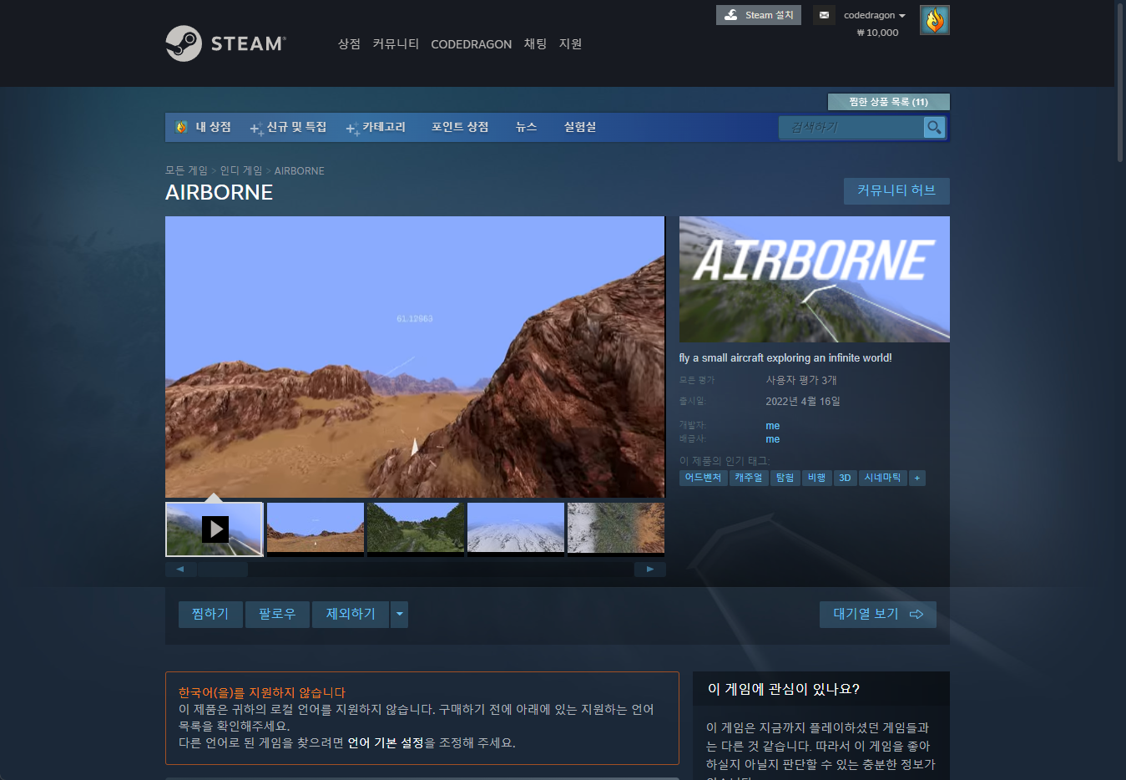This screenshot has height=780, width=1126.
Task: Open 채팅 menu in header
Action: tap(535, 43)
